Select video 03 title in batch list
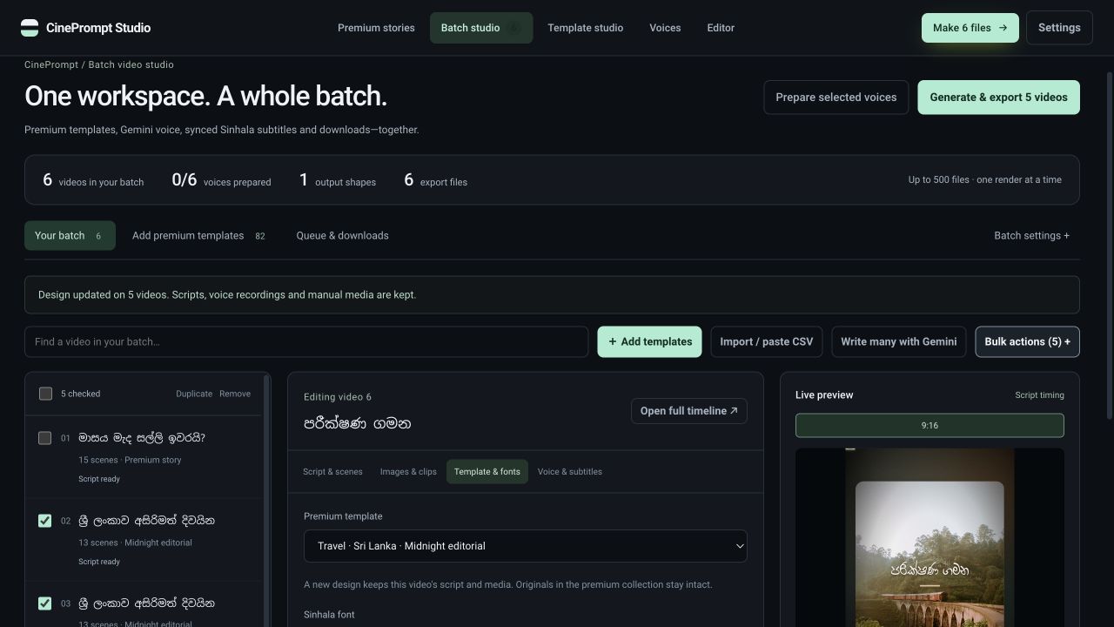 click(x=146, y=603)
